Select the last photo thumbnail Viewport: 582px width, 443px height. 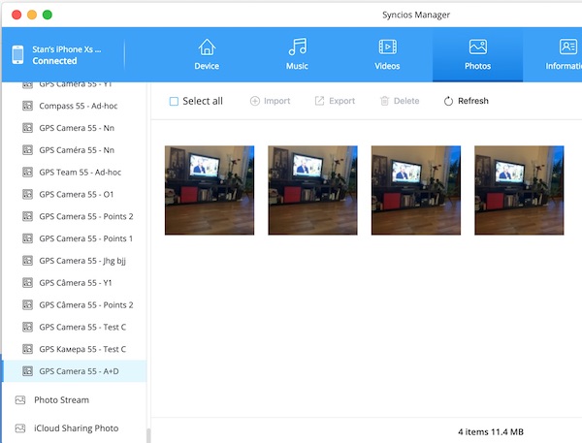pos(519,190)
